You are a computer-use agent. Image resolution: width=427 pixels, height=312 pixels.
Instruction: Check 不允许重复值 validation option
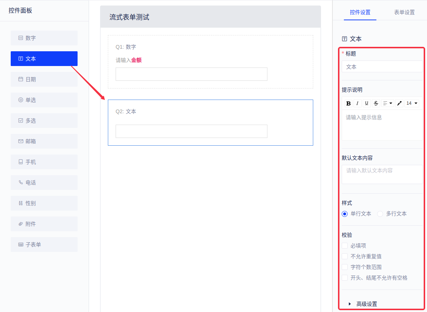click(x=345, y=256)
